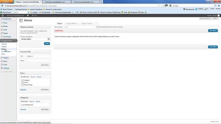The height and width of the screenshot is (124, 221).
Task: Open Widgets under Appearance
Action: pyautogui.click(x=4, y=46)
